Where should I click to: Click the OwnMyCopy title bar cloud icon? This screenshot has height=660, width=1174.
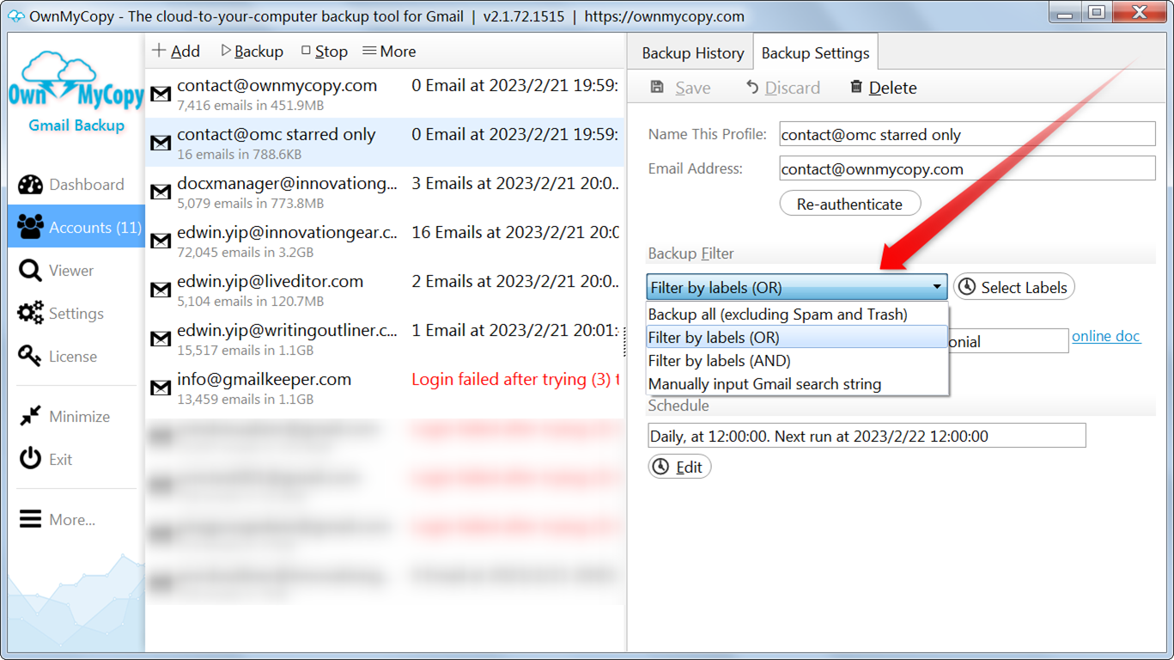pos(15,15)
